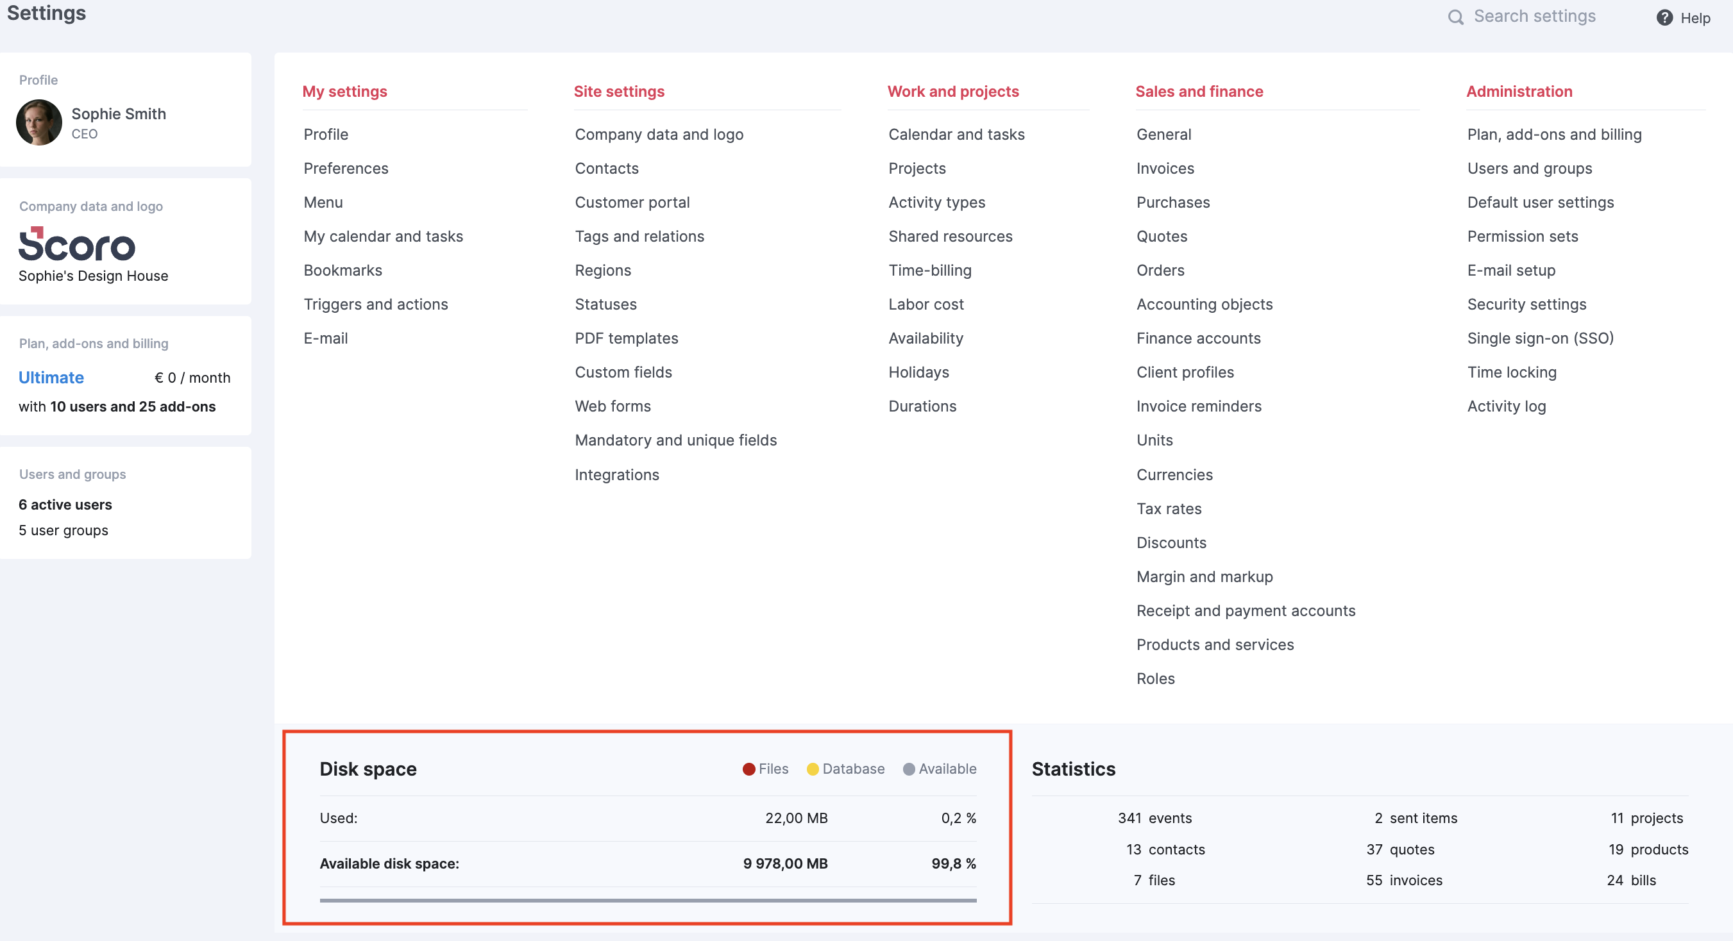Open Roles settings

pyautogui.click(x=1155, y=679)
